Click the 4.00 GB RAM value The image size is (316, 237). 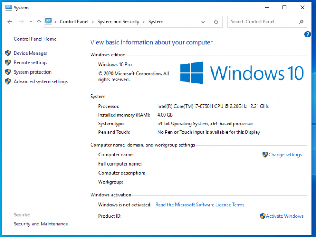165,115
